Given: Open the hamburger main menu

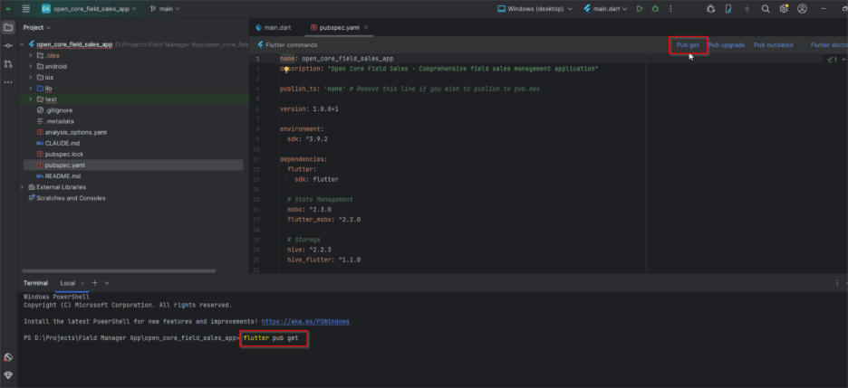Looking at the screenshot, I should tap(25, 9).
